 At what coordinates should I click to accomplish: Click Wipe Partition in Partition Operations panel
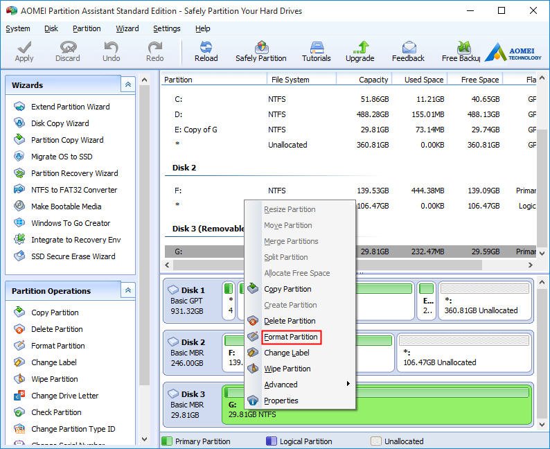pos(46,379)
